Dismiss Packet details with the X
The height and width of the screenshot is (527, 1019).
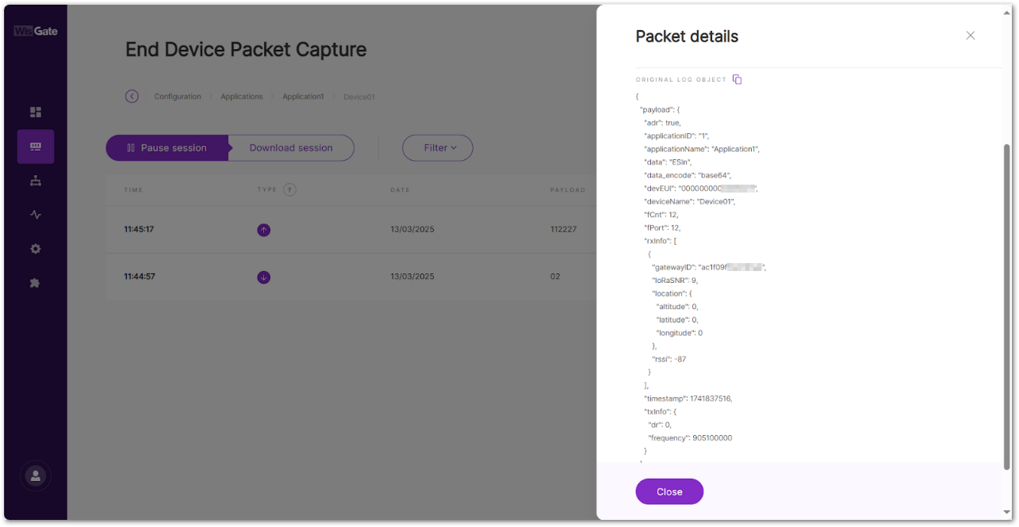(970, 35)
